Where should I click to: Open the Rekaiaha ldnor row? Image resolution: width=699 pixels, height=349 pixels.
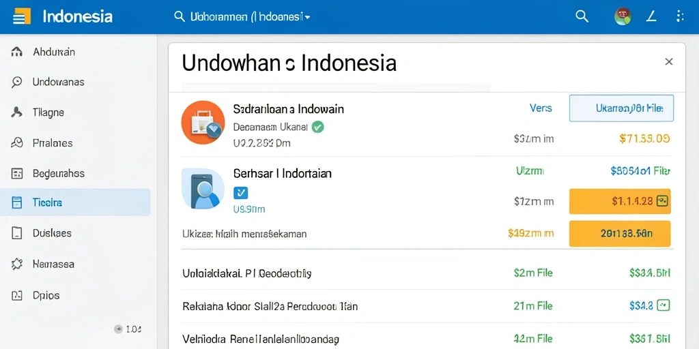point(427,306)
